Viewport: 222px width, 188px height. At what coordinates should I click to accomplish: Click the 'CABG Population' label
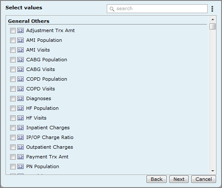coord(46,60)
